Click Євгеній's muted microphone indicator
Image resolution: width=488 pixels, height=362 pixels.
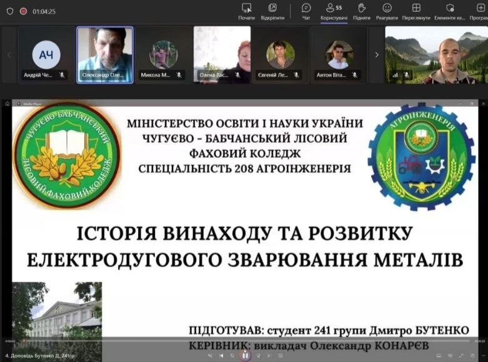pos(297,75)
